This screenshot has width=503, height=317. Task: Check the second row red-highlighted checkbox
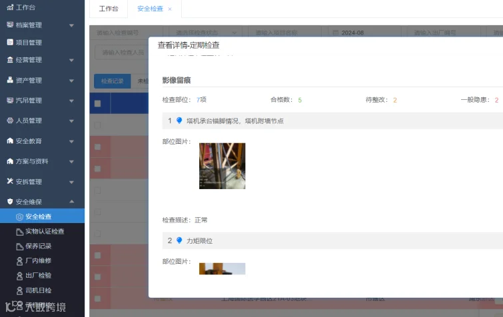97,147
